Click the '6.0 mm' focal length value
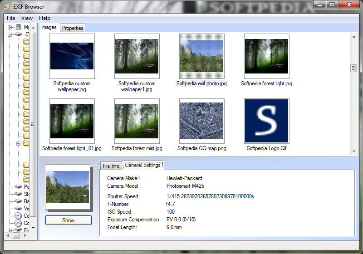This screenshot has height=254, width=363. point(174,227)
